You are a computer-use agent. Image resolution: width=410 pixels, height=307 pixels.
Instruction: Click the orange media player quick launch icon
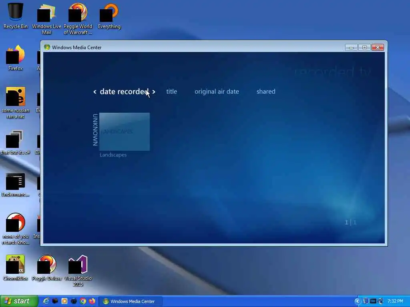point(64,301)
